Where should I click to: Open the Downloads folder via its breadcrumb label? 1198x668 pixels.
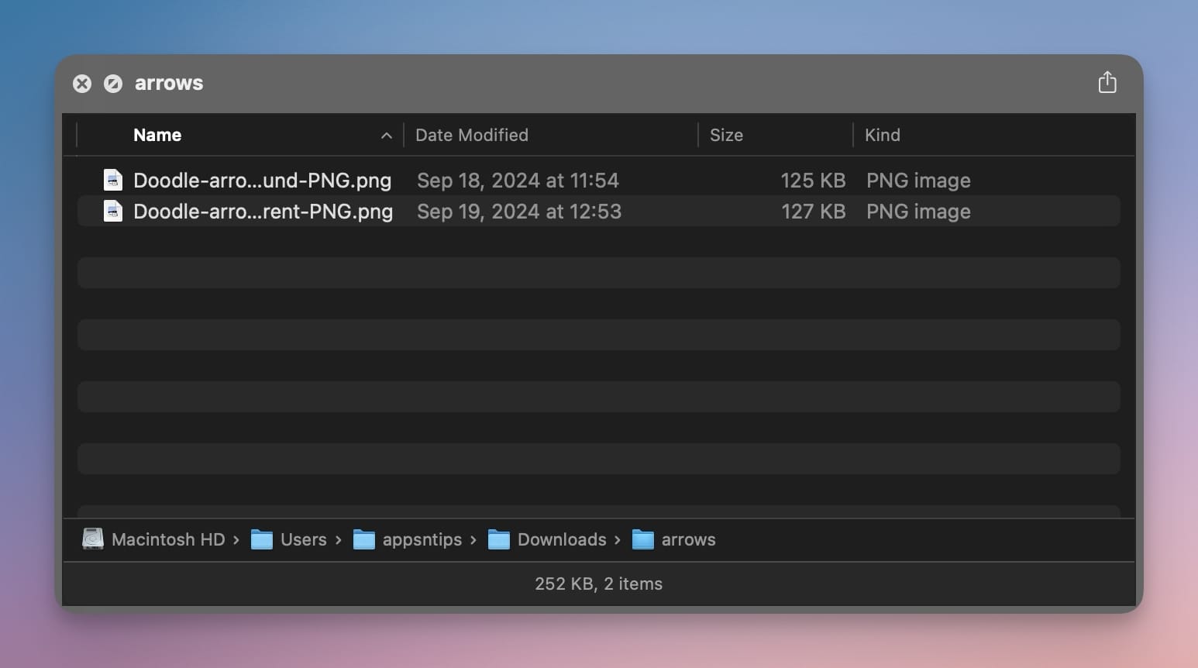tap(561, 539)
